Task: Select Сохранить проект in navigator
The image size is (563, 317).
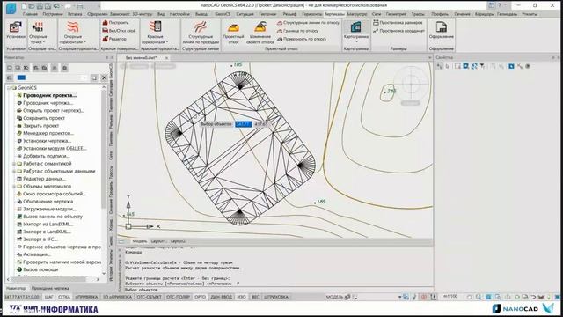Action: click(x=44, y=118)
